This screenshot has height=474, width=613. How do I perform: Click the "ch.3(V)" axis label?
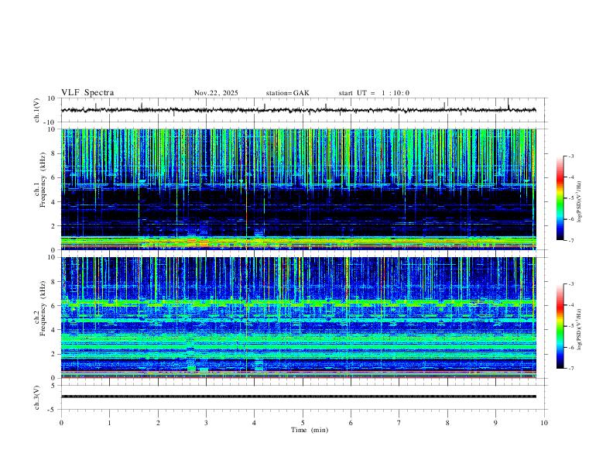[x=37, y=398]
